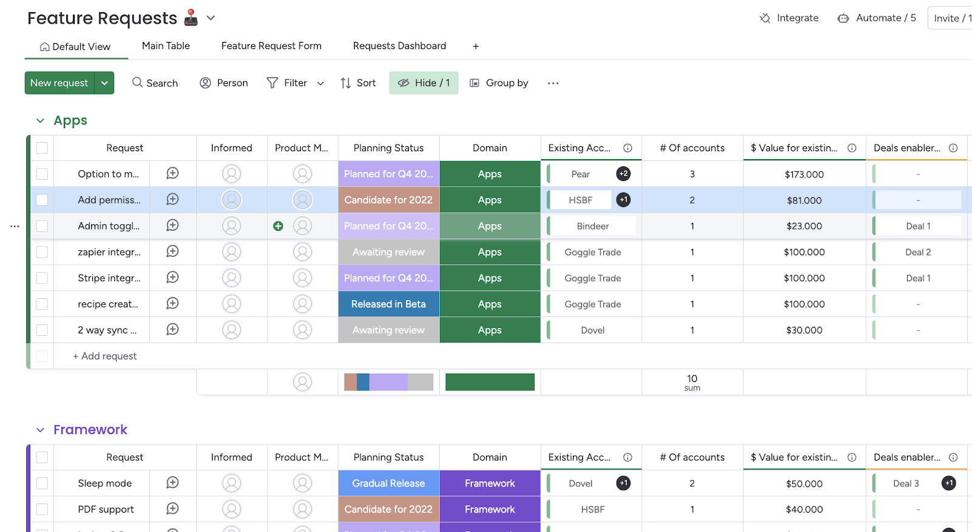Open conversation icon for PDF support row
Image resolution: width=972 pixels, height=532 pixels.
click(173, 509)
